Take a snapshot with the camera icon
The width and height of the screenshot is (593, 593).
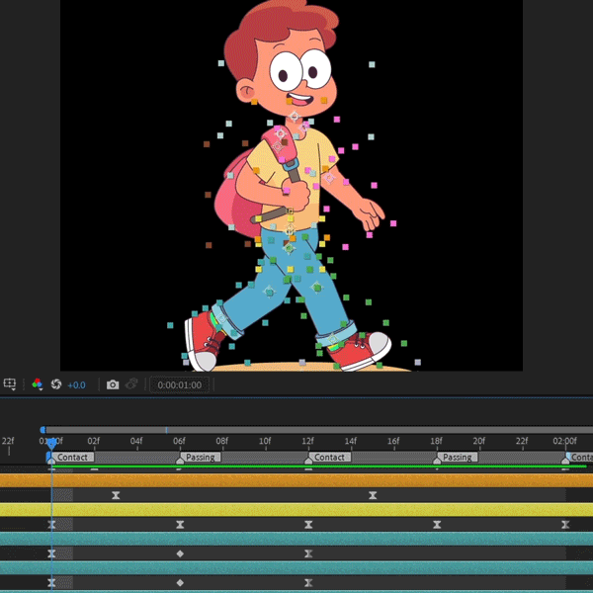point(113,384)
